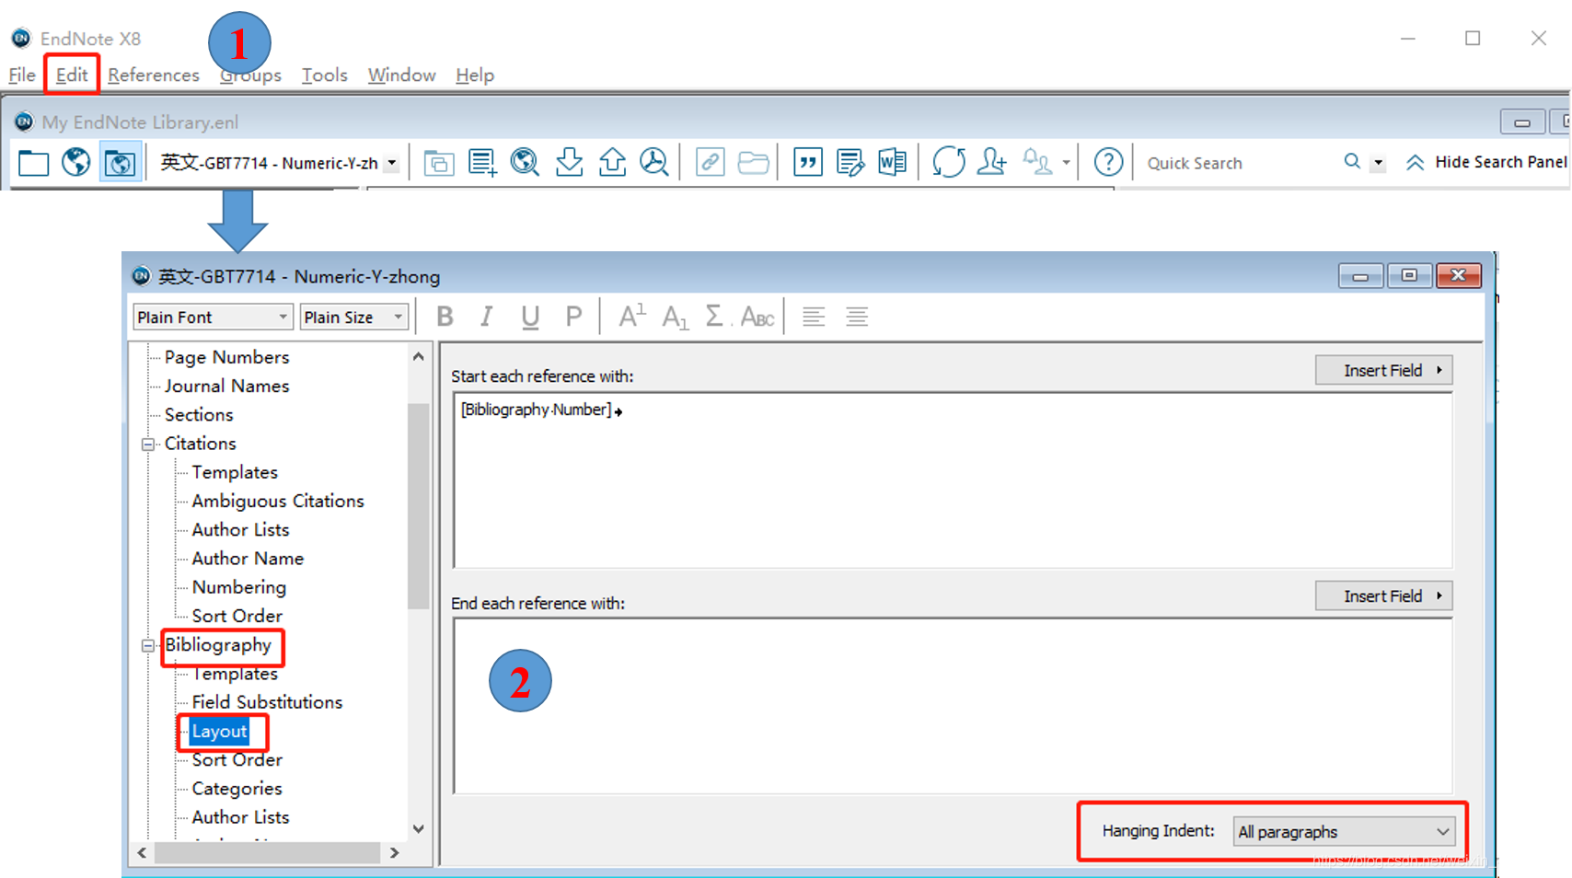Viewport: 1572px width, 878px height.
Task: Select Integrated Library and Online Search Mode icon
Action: (x=120, y=163)
